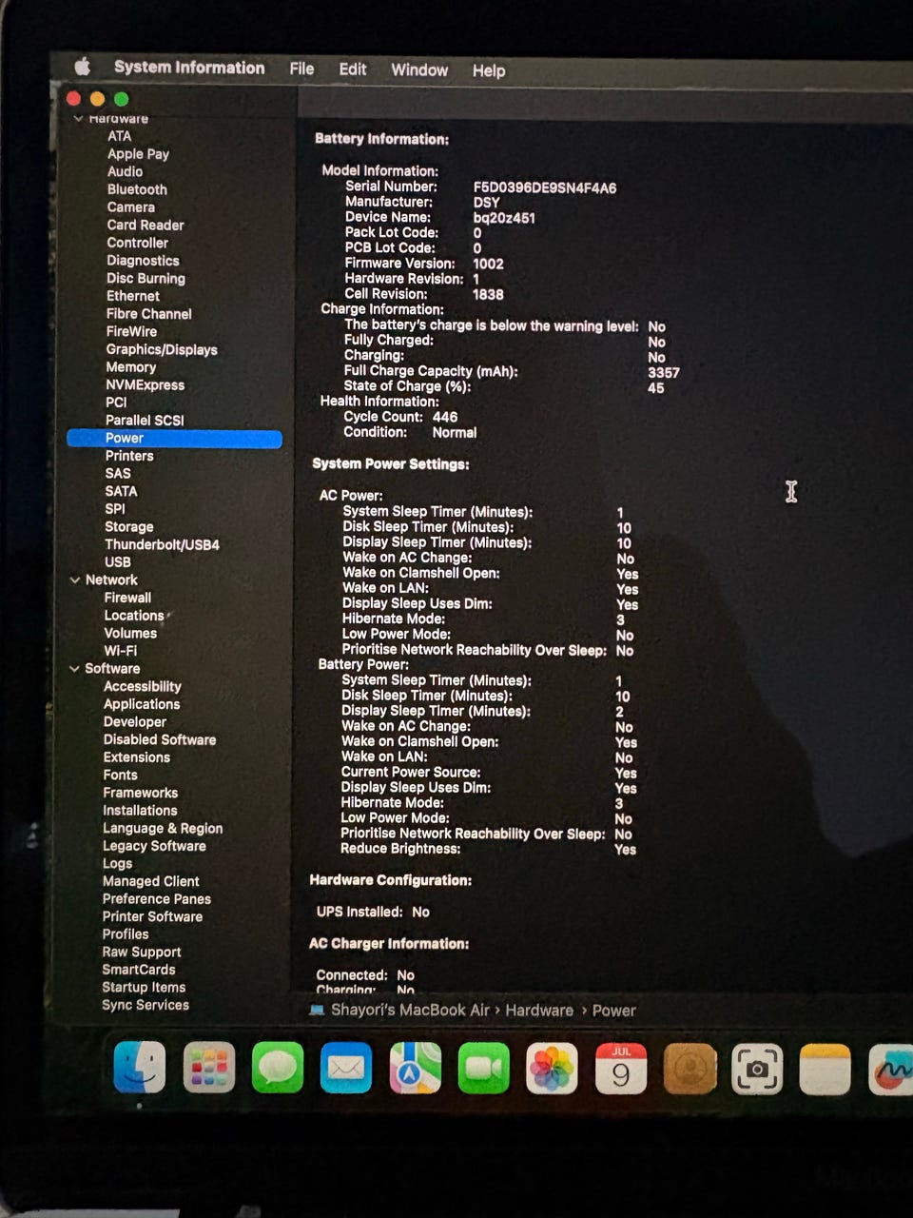Launch FaceTime from the Dock
Image resolution: width=913 pixels, height=1218 pixels.
483,1068
